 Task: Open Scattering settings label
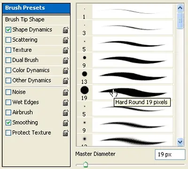tap(25, 40)
